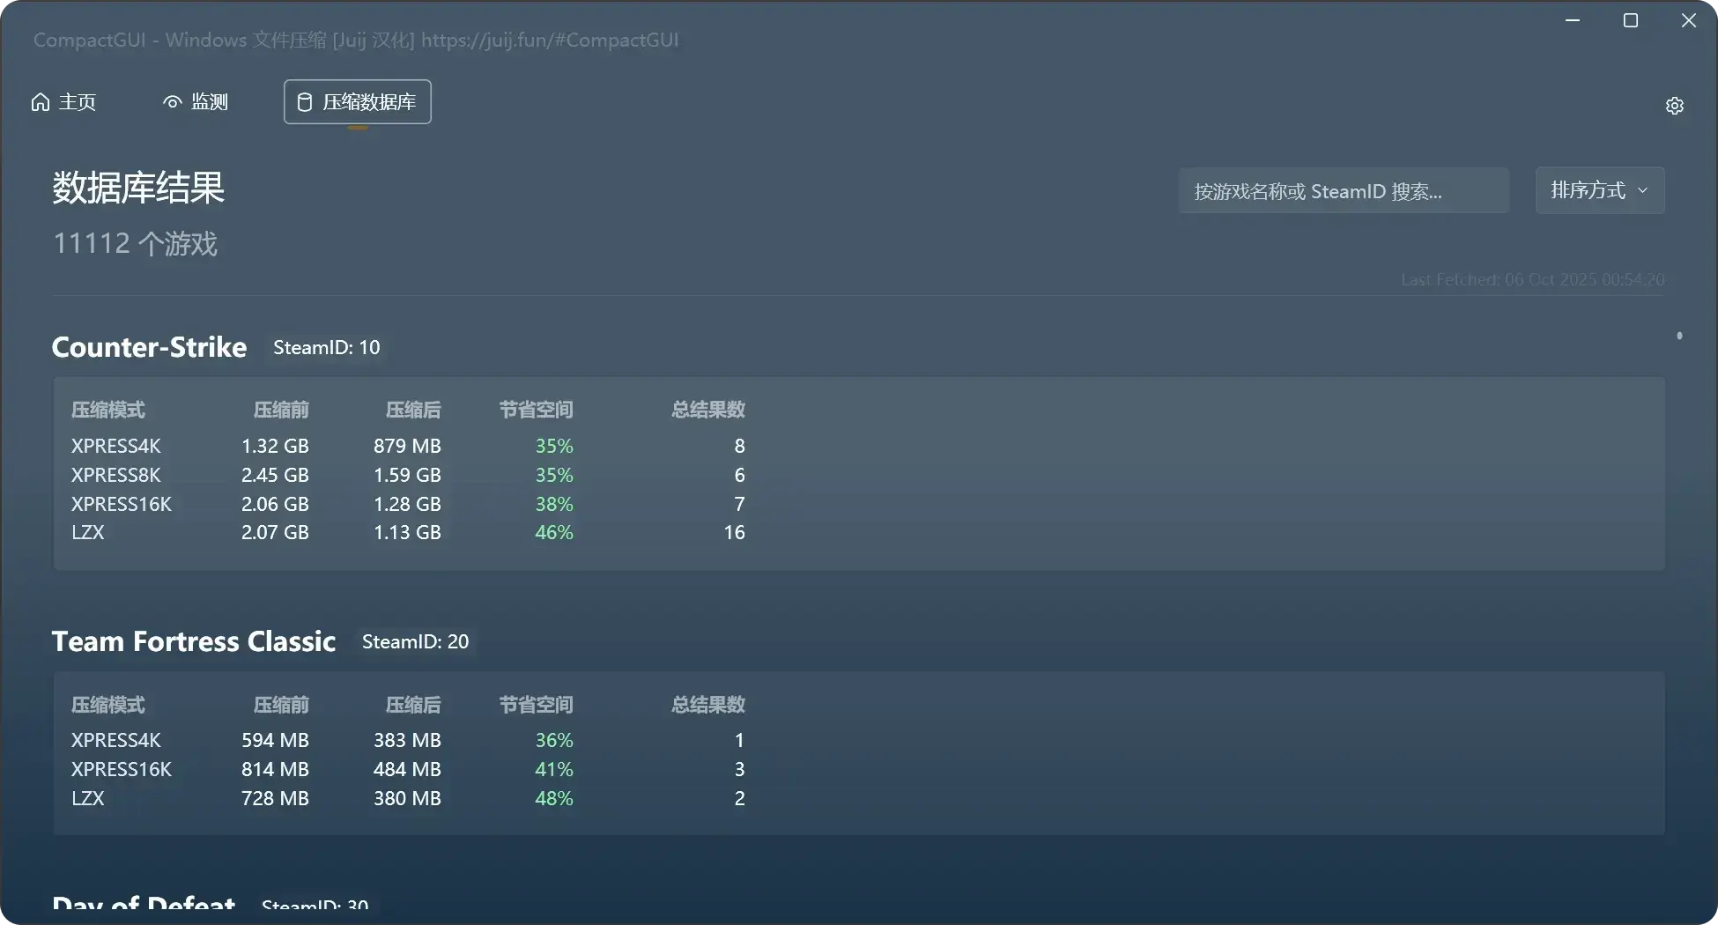Expand the 排序方式 sort dropdown
This screenshot has height=925, width=1718.
(x=1599, y=190)
